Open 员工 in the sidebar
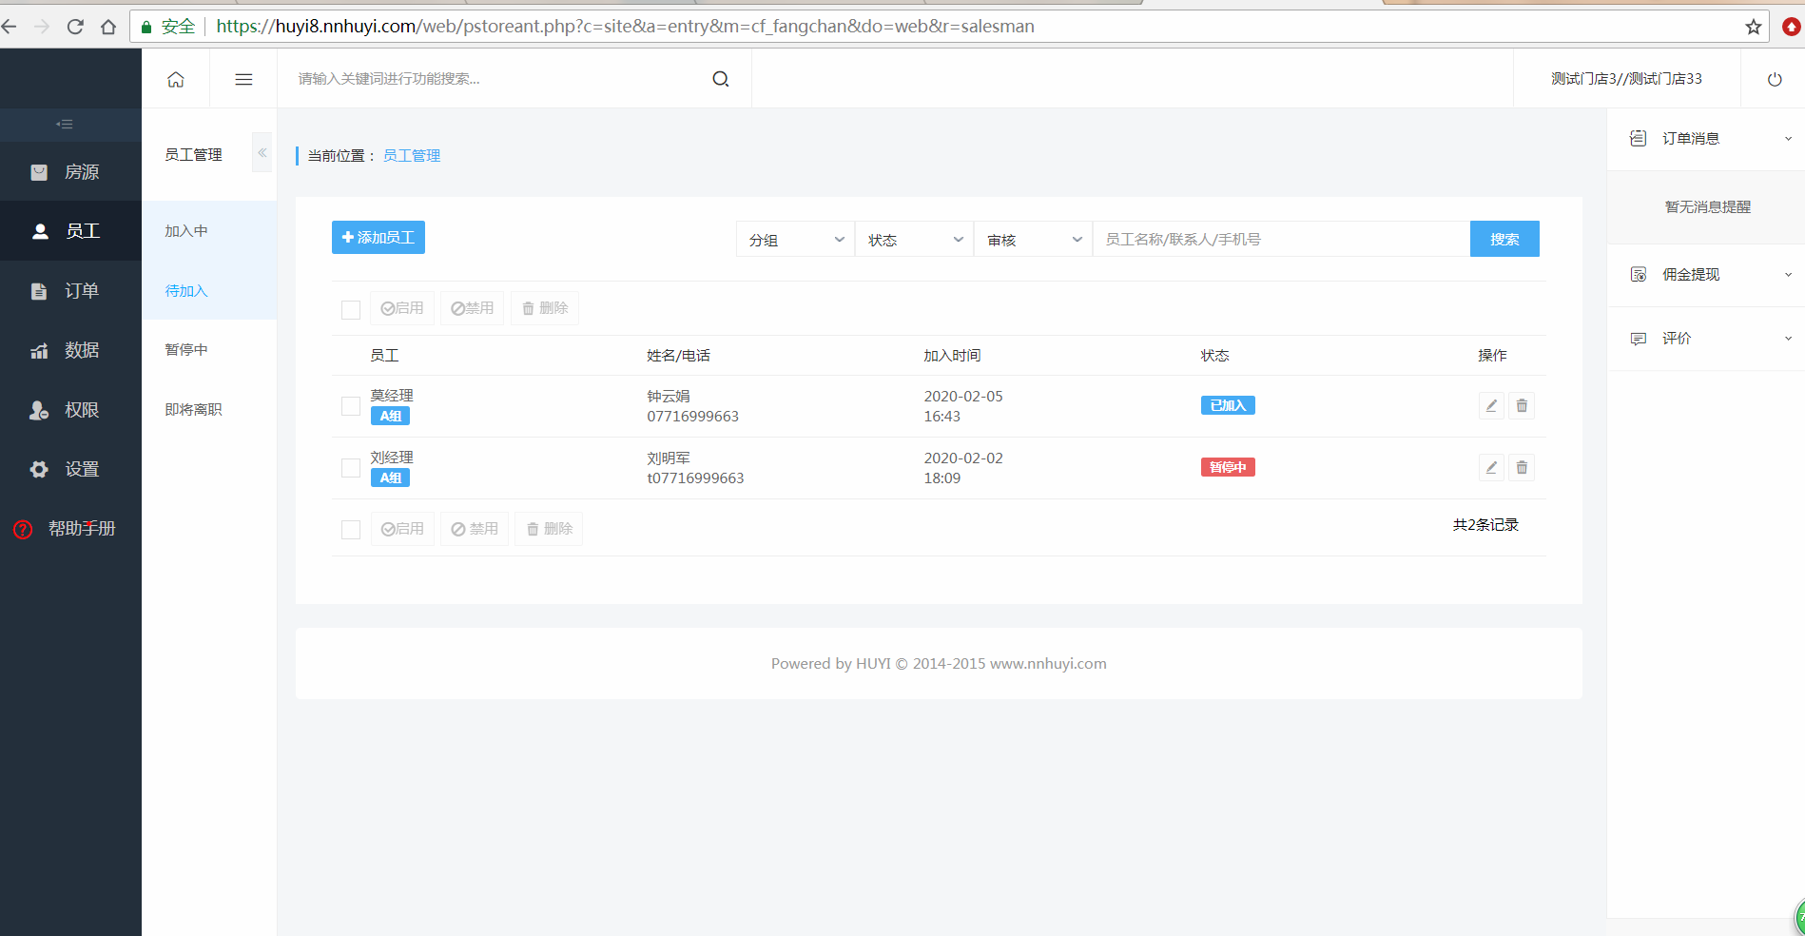The width and height of the screenshot is (1805, 936). [70, 231]
